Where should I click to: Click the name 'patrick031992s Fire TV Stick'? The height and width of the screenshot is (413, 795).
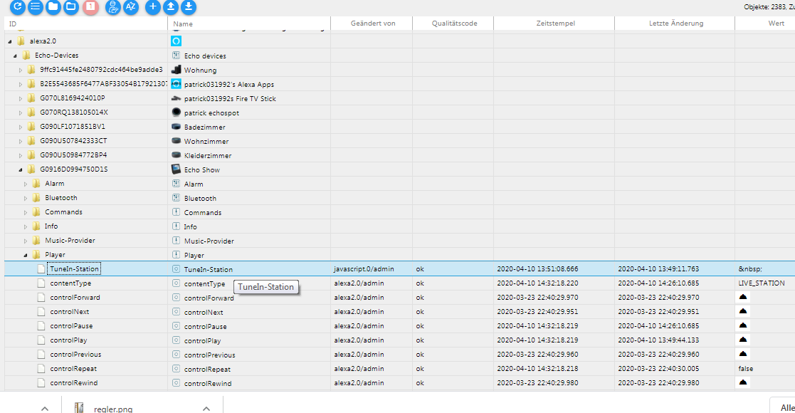coord(230,98)
